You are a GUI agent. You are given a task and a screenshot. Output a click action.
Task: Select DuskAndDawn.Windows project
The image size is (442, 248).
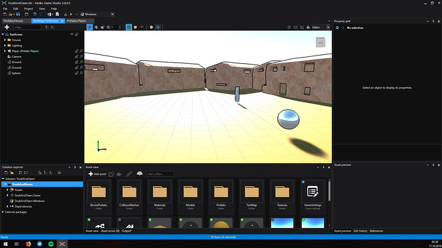tap(29, 201)
